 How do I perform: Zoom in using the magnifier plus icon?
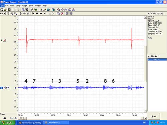click(12, 14)
